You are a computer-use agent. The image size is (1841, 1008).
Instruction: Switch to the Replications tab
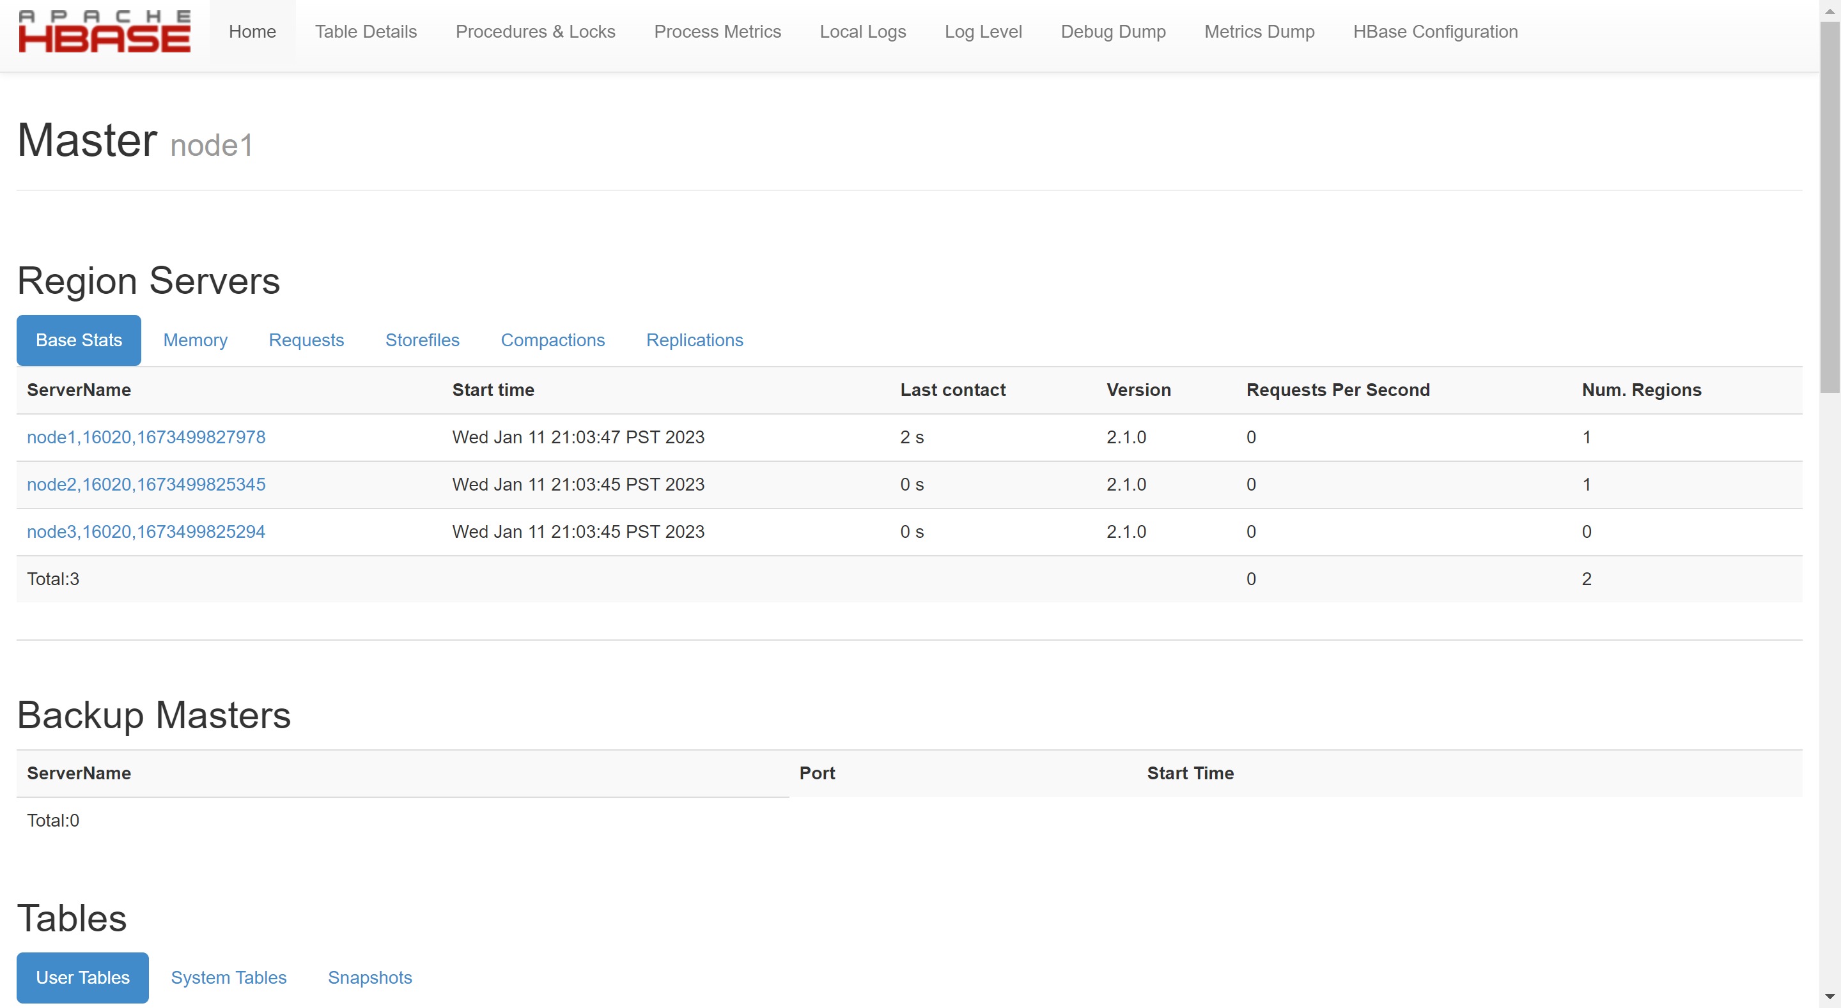coord(695,340)
